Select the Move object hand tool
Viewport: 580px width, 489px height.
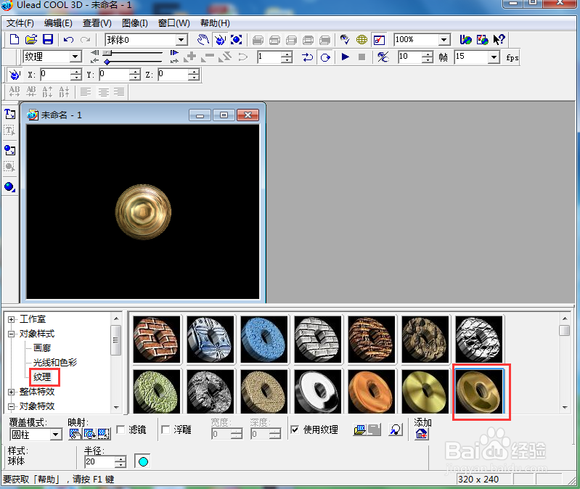pos(203,40)
